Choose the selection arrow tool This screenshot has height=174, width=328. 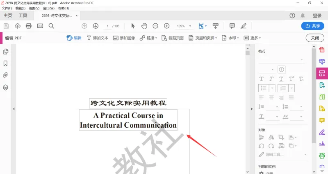(133, 26)
